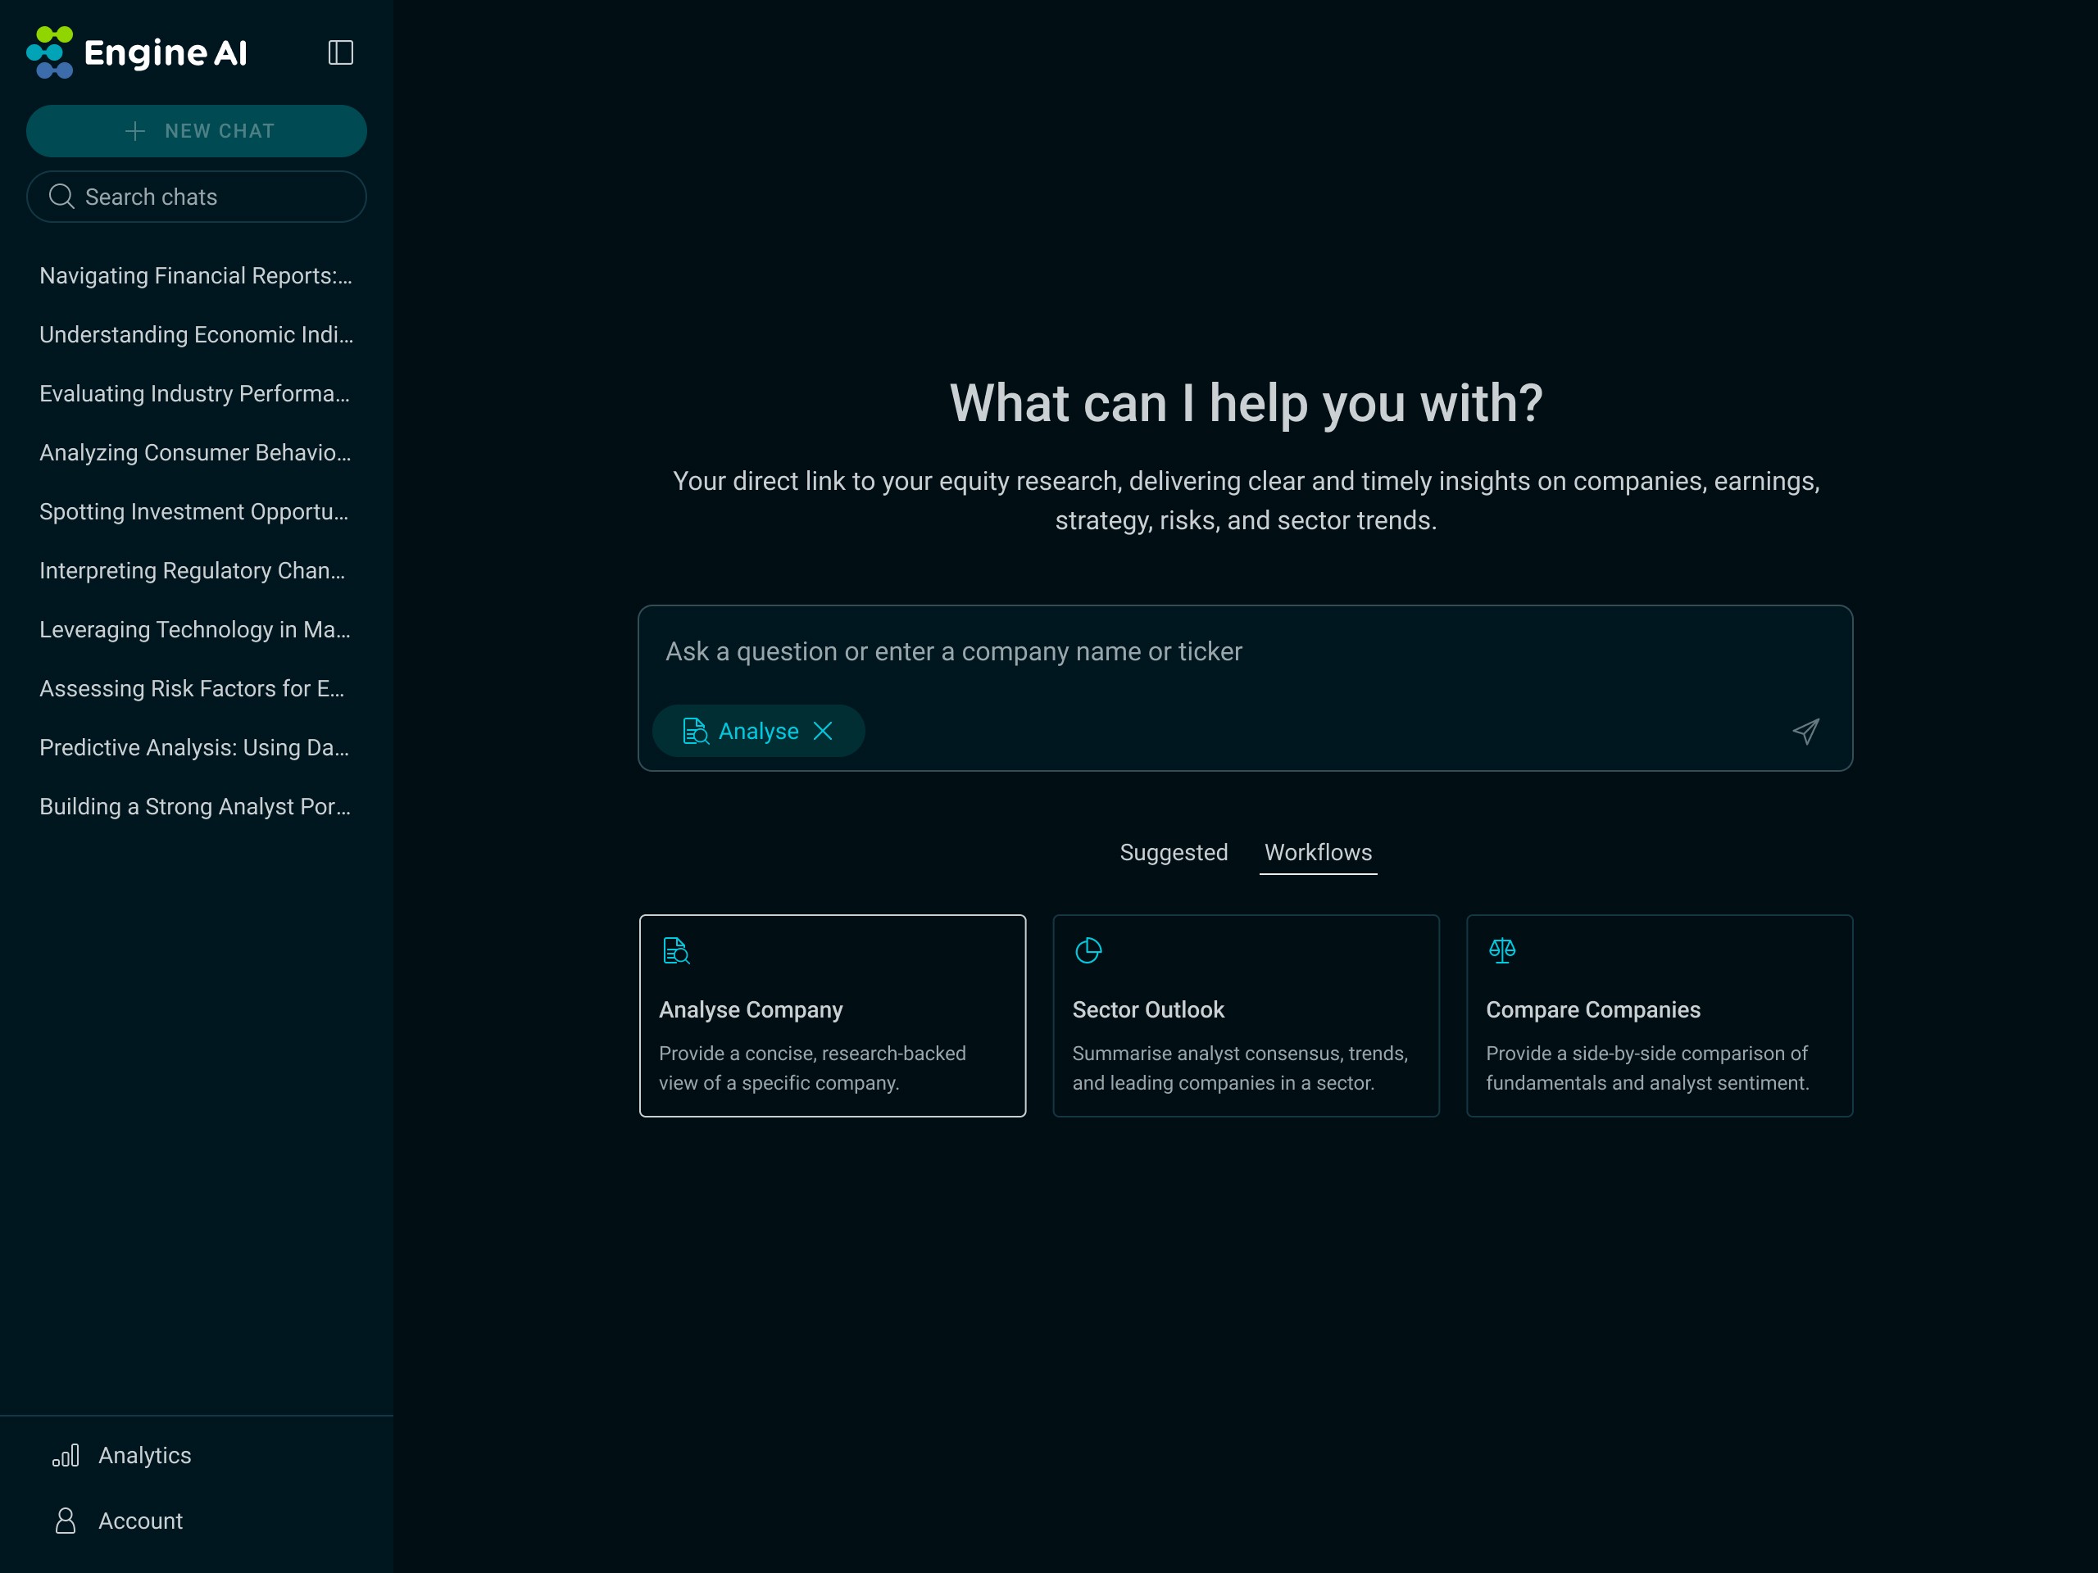
Task: Click the Sector Outlook pie chart icon
Action: coord(1088,950)
